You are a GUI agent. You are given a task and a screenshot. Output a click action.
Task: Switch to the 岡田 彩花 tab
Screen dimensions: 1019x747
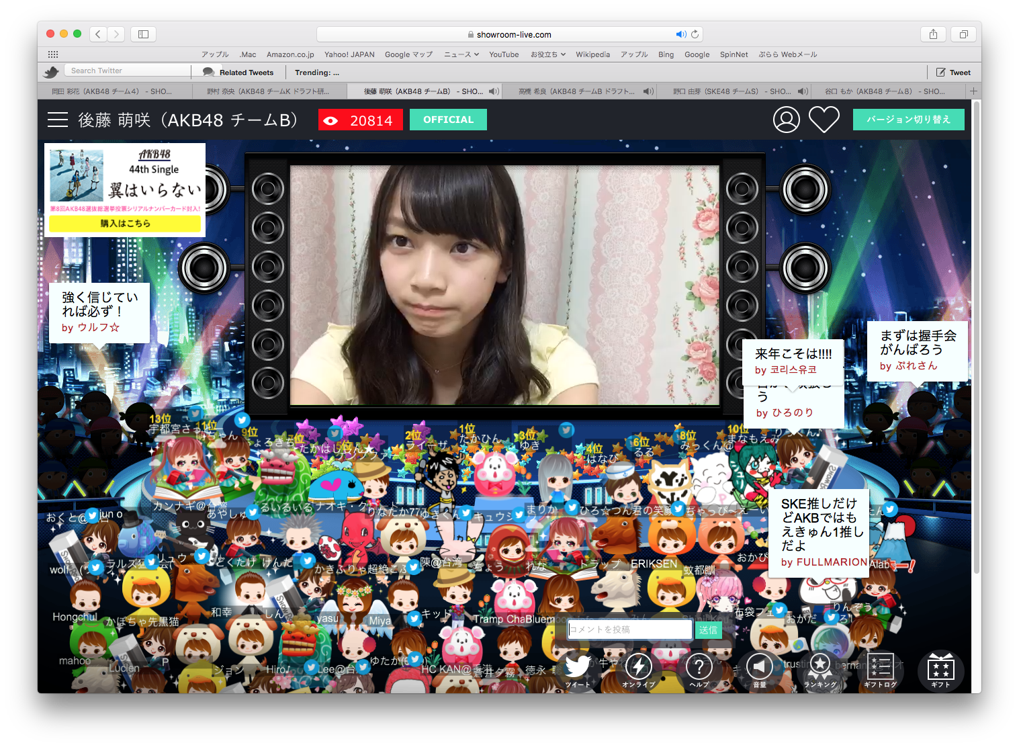[115, 91]
